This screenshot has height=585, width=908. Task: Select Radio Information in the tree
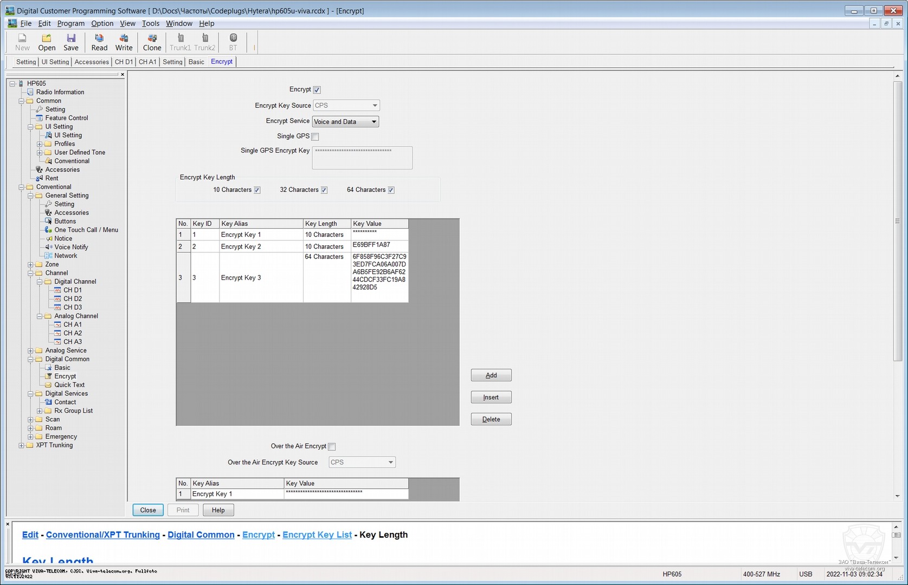(x=60, y=92)
